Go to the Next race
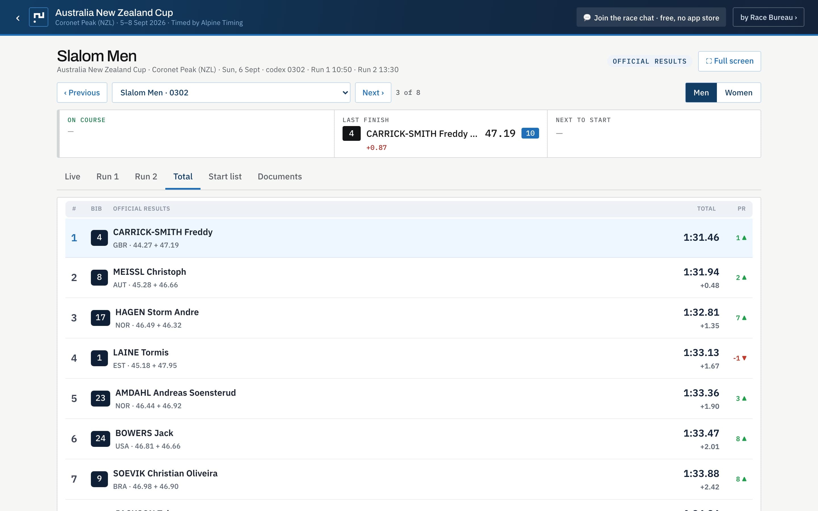This screenshot has width=818, height=511. [373, 93]
